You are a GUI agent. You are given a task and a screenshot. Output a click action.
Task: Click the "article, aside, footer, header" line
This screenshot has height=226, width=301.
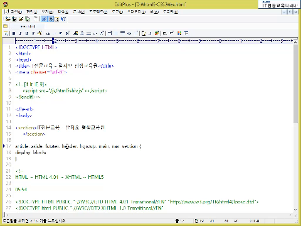pyautogui.click(x=78, y=146)
